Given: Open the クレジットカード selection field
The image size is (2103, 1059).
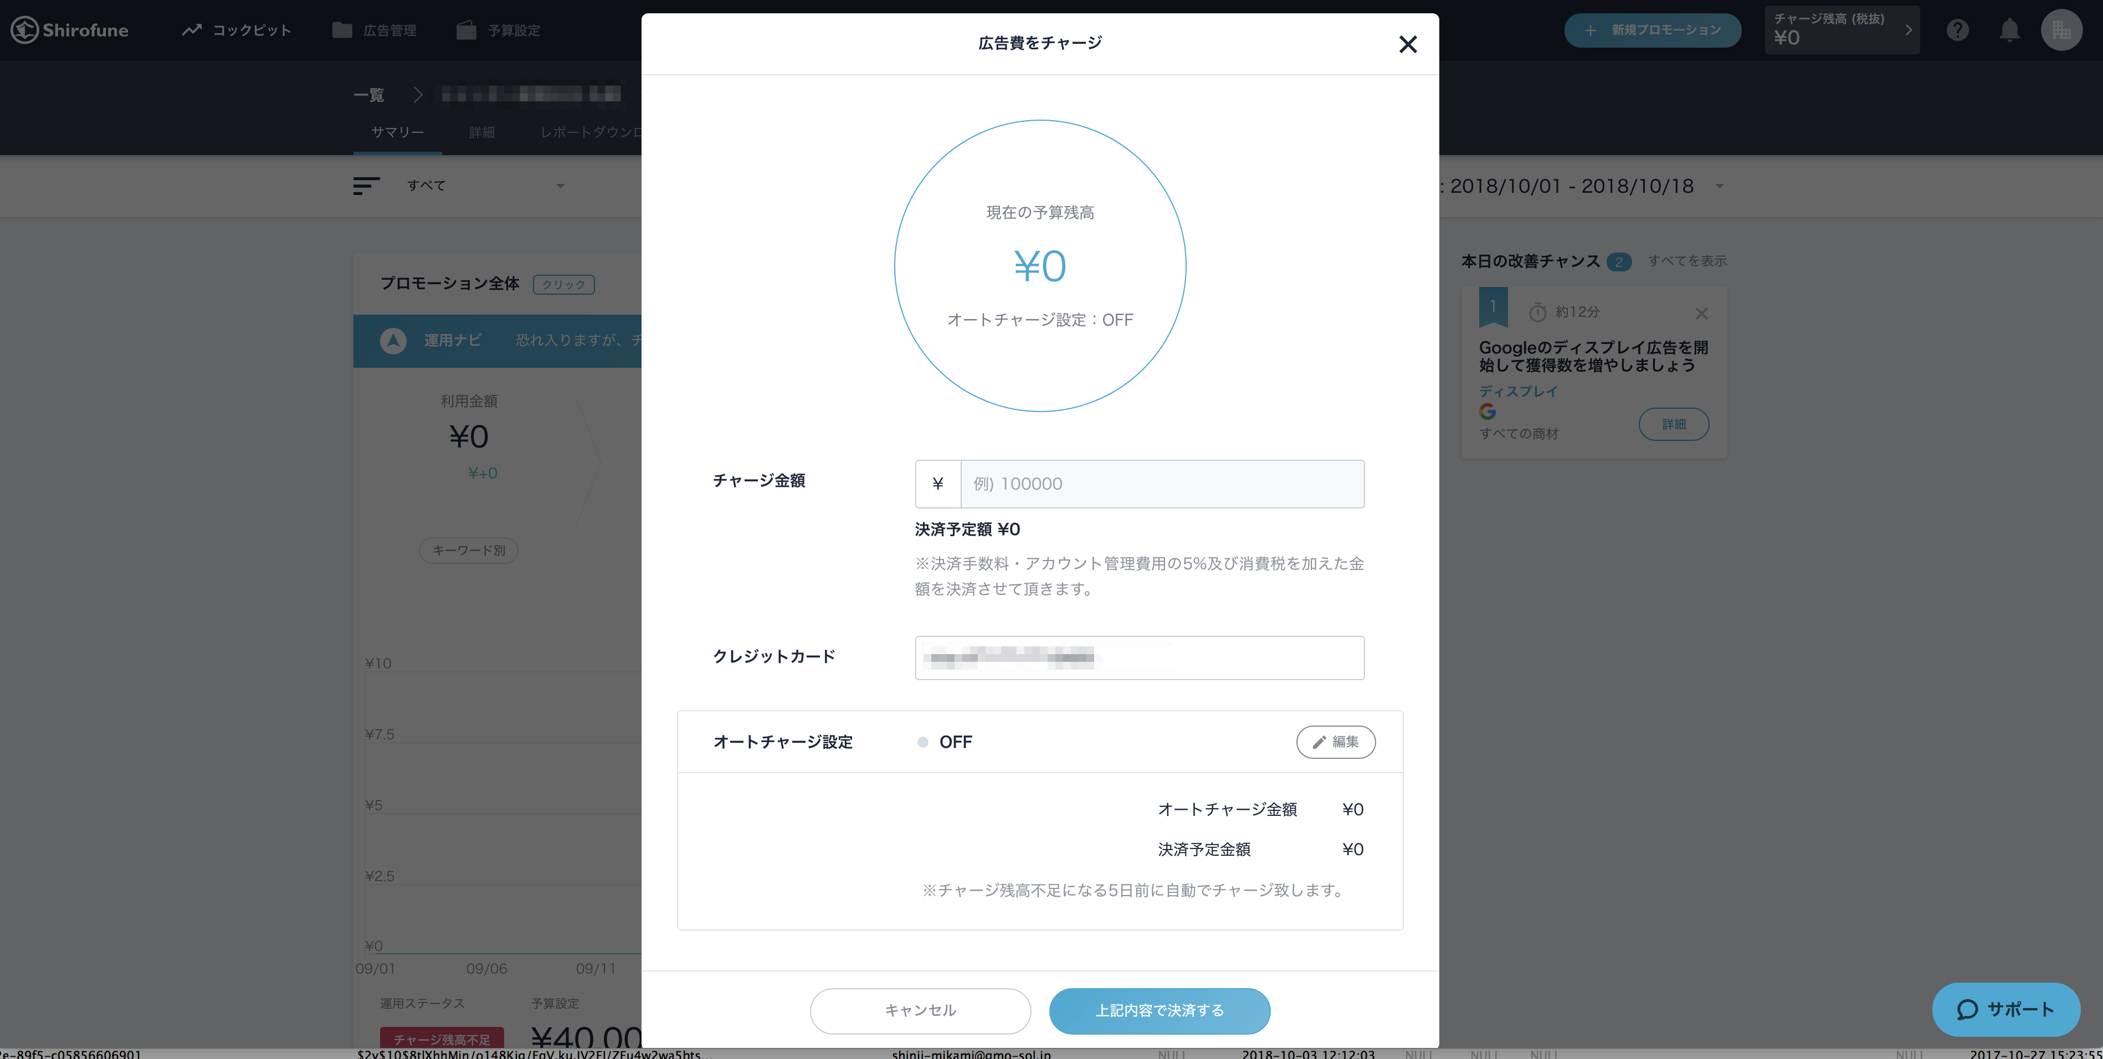Looking at the screenshot, I should 1139,657.
